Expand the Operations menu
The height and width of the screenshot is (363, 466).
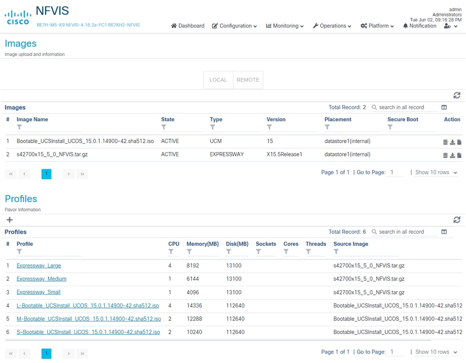332,26
